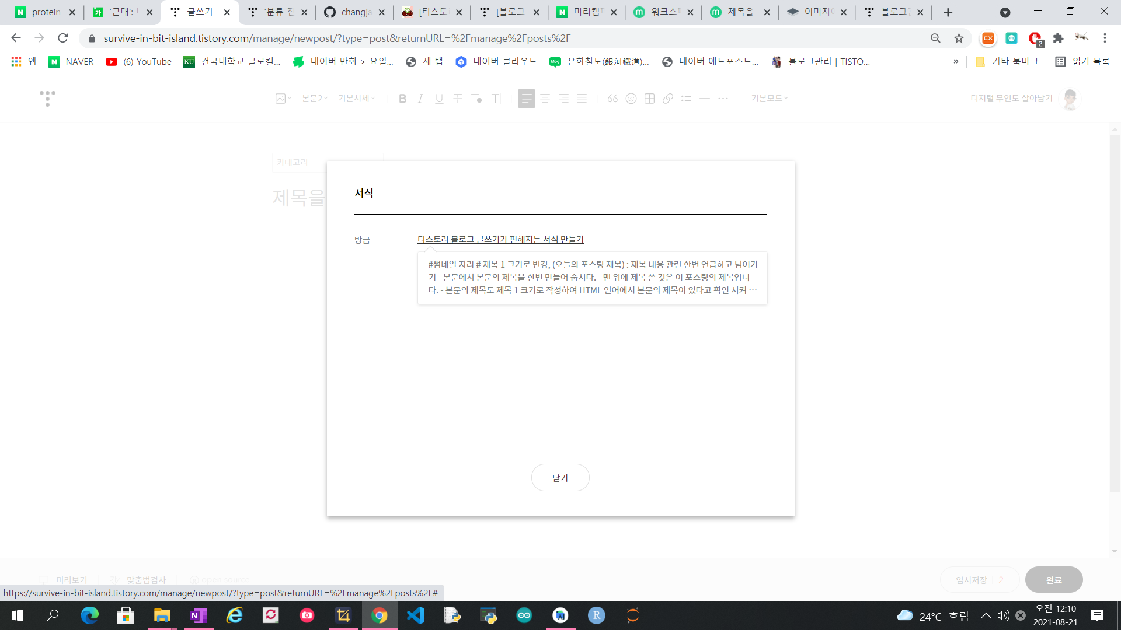Click the center align icon

coord(545,99)
